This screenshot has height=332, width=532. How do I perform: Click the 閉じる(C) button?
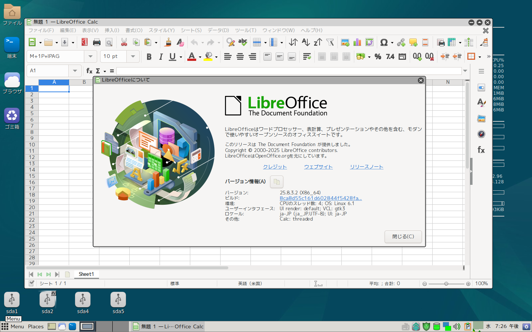pyautogui.click(x=403, y=236)
